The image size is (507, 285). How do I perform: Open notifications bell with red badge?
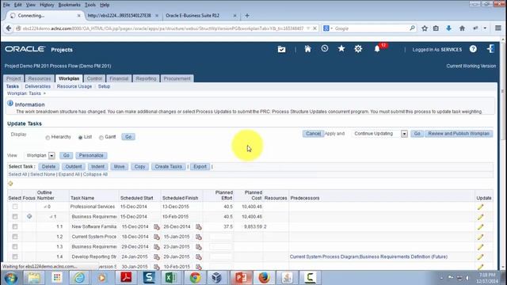click(x=377, y=49)
